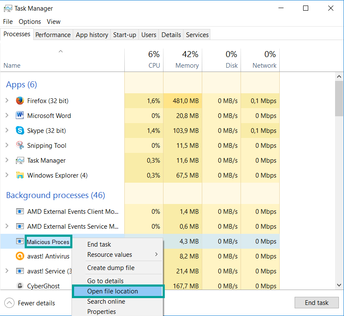Click the Firefox icon in Apps list

(x=20, y=101)
